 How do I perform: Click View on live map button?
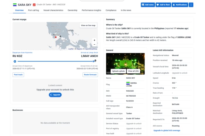tap(88, 25)
